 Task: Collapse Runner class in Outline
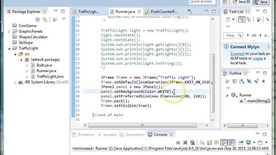(x=227, y=96)
